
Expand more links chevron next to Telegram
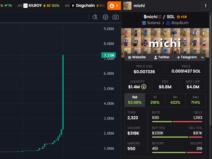tap(203, 57)
